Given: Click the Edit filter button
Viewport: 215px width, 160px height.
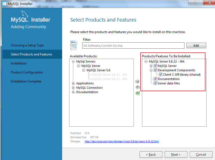Looking at the screenshot, I should click(x=196, y=45).
